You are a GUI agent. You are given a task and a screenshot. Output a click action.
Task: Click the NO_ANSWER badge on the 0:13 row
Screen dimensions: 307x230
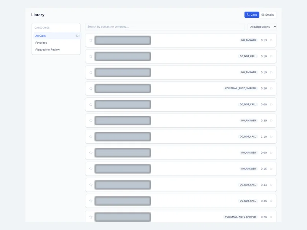(x=248, y=40)
